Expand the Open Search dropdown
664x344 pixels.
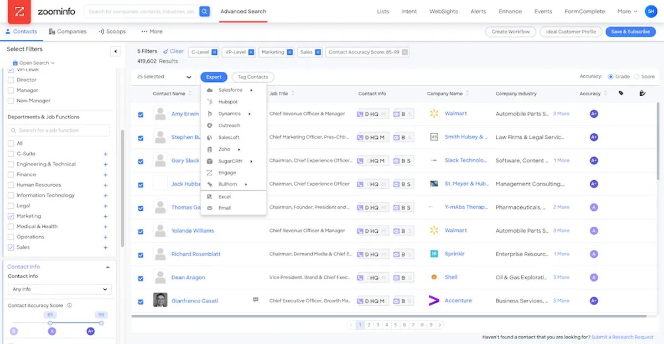34,63
